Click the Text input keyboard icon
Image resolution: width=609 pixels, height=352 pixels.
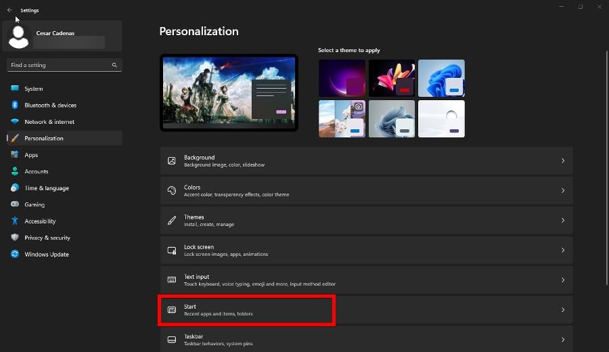[x=172, y=280]
